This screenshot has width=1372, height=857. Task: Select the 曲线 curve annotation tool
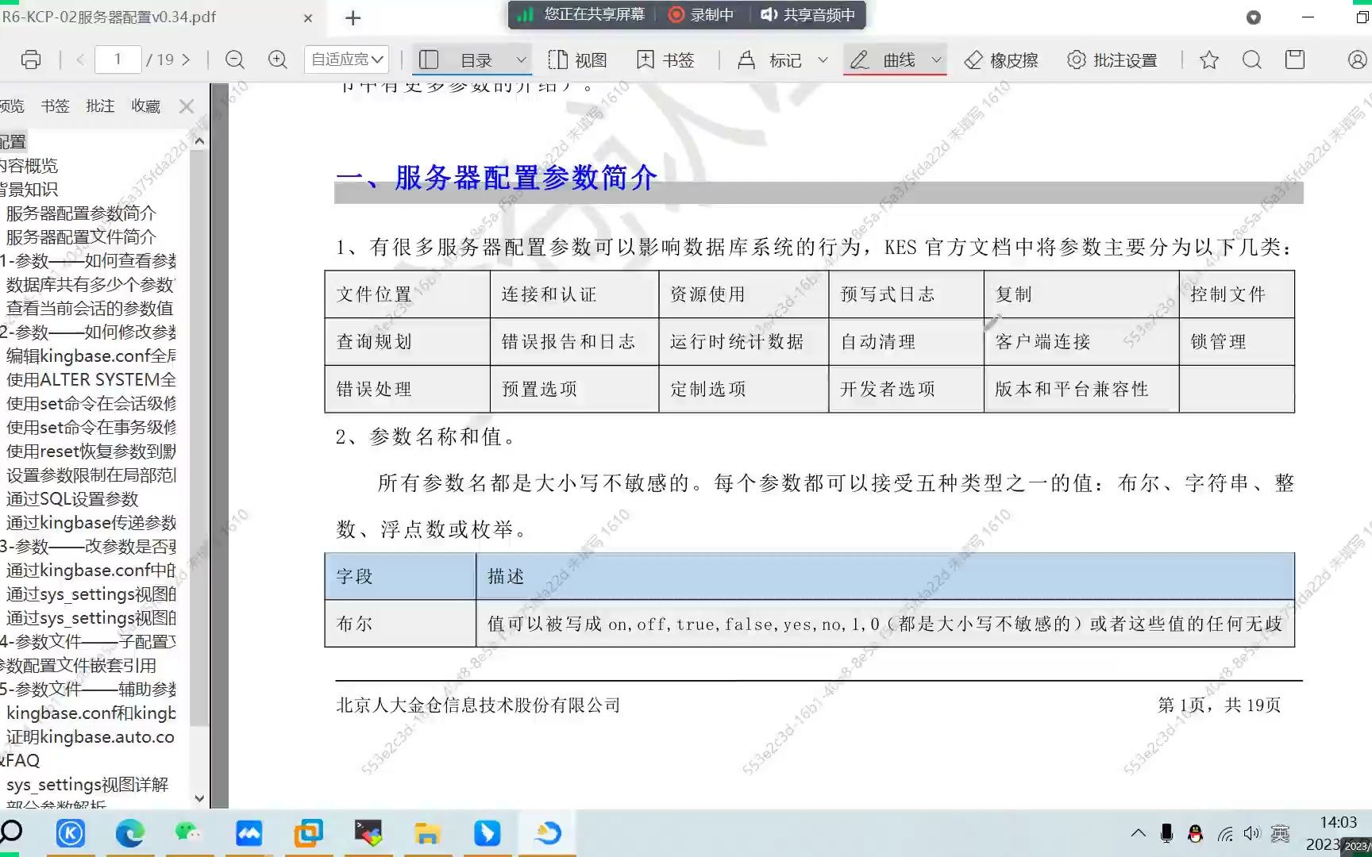coord(895,59)
